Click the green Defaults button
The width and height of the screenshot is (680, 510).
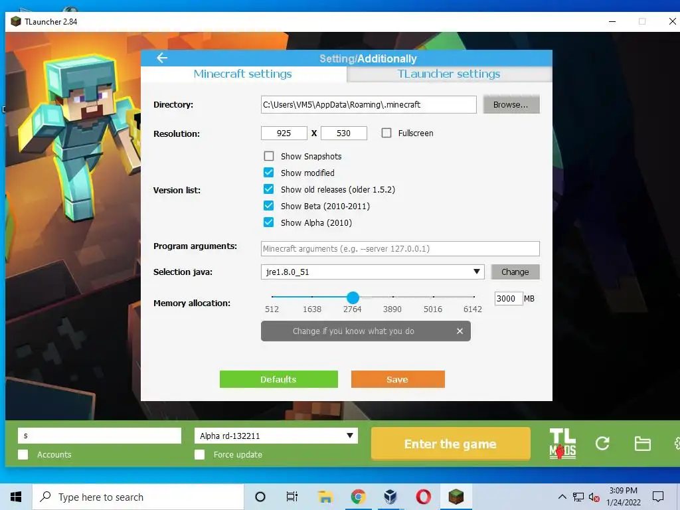click(279, 379)
